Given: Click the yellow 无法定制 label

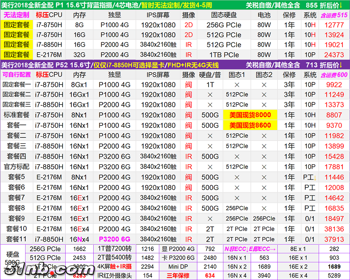Looking at the screenshot, I should coord(16,15).
